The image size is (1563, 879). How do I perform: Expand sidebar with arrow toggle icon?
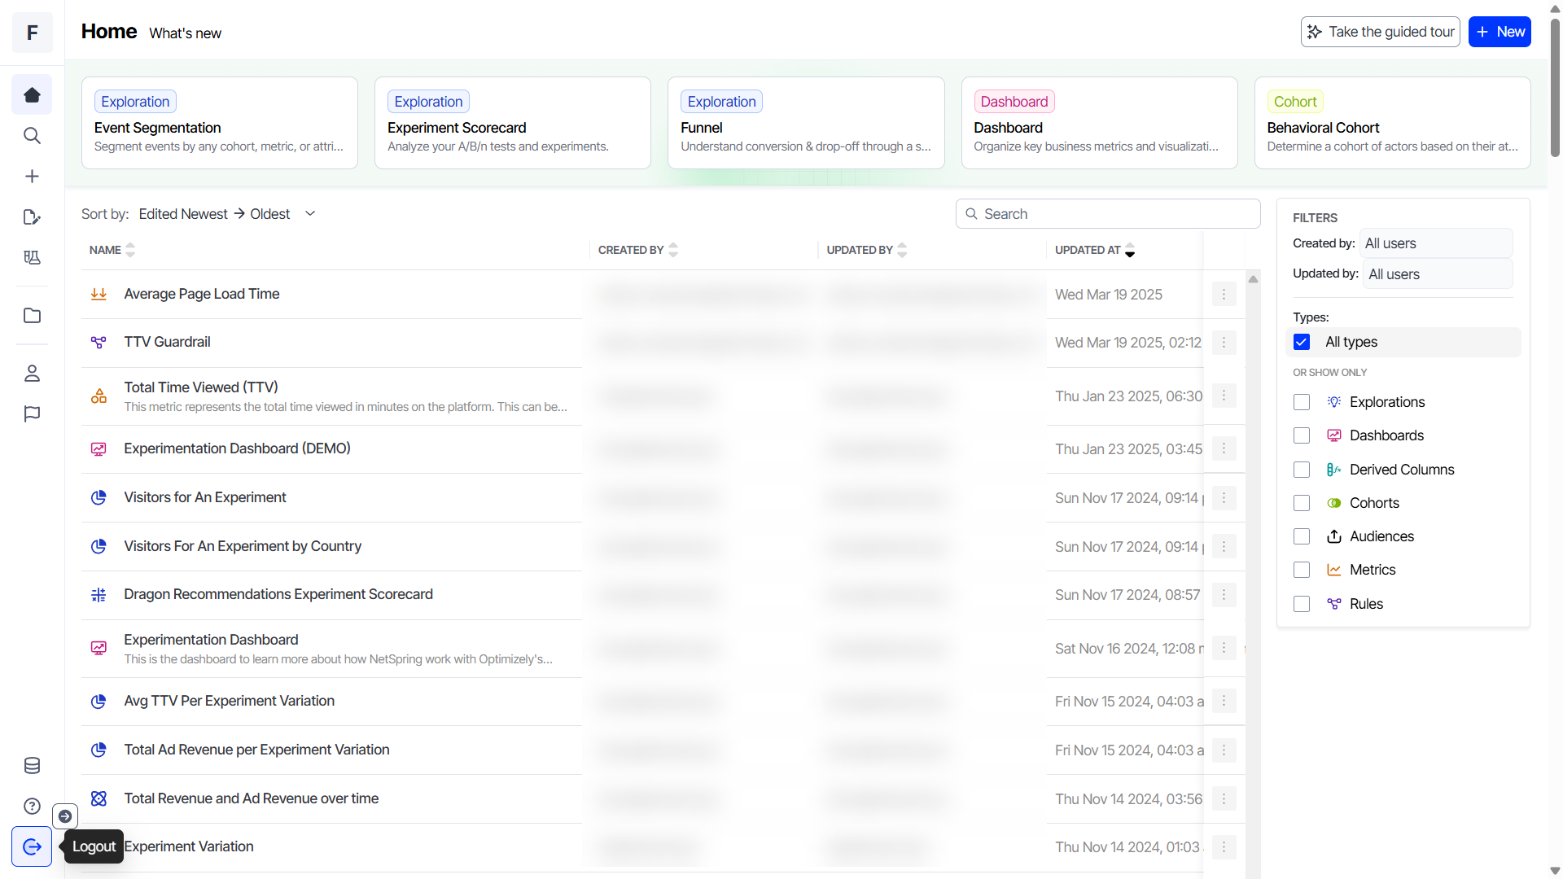(x=65, y=816)
